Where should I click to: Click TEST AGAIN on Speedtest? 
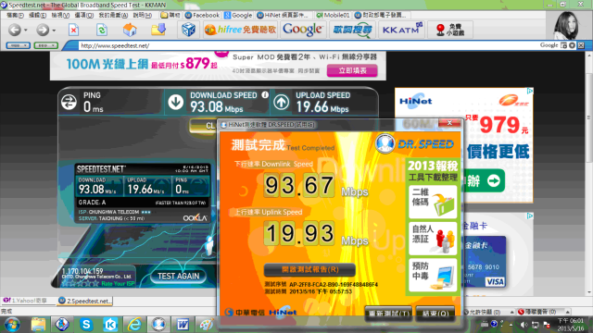click(178, 276)
